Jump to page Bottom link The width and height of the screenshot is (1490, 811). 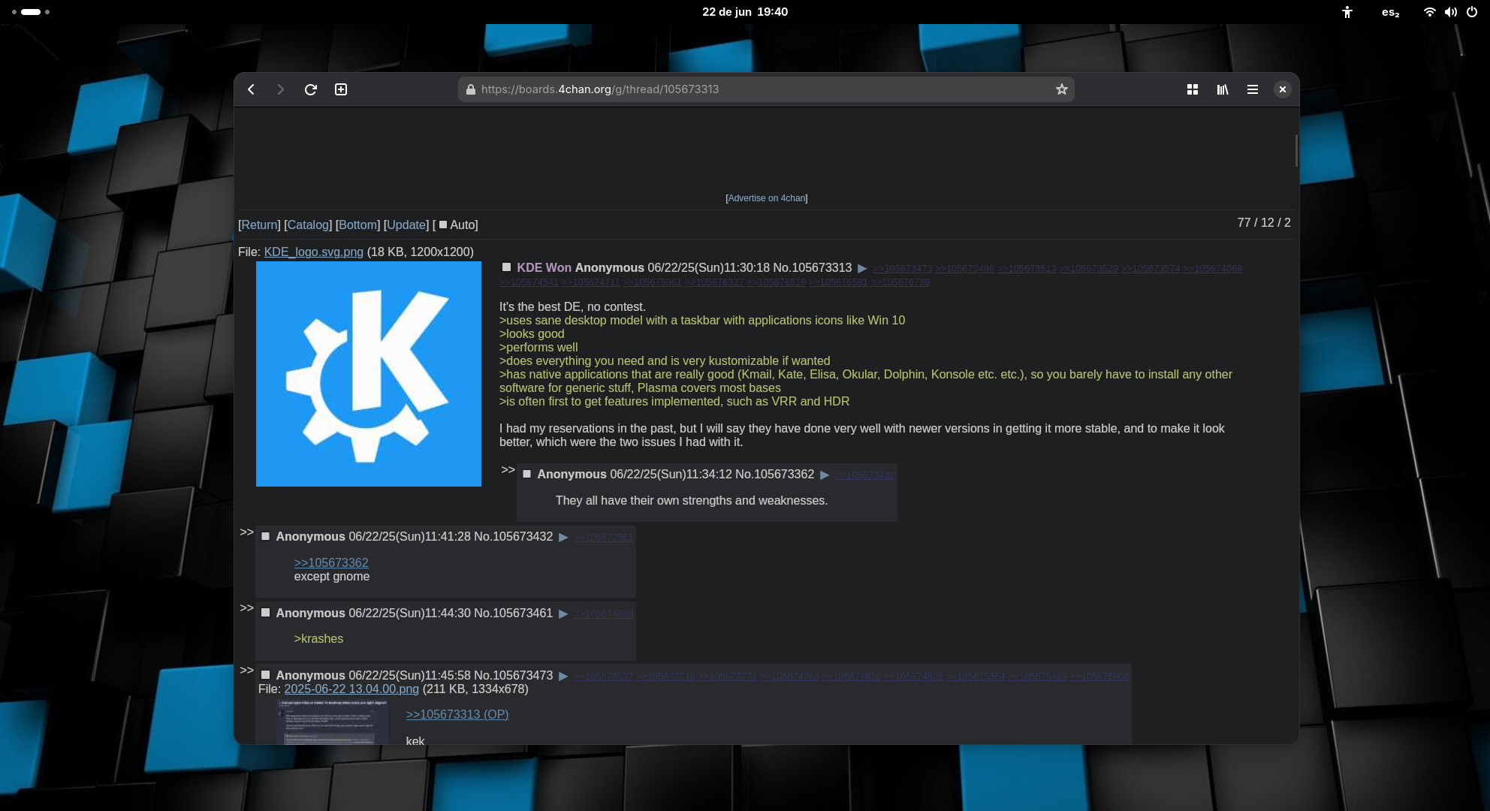(x=357, y=225)
